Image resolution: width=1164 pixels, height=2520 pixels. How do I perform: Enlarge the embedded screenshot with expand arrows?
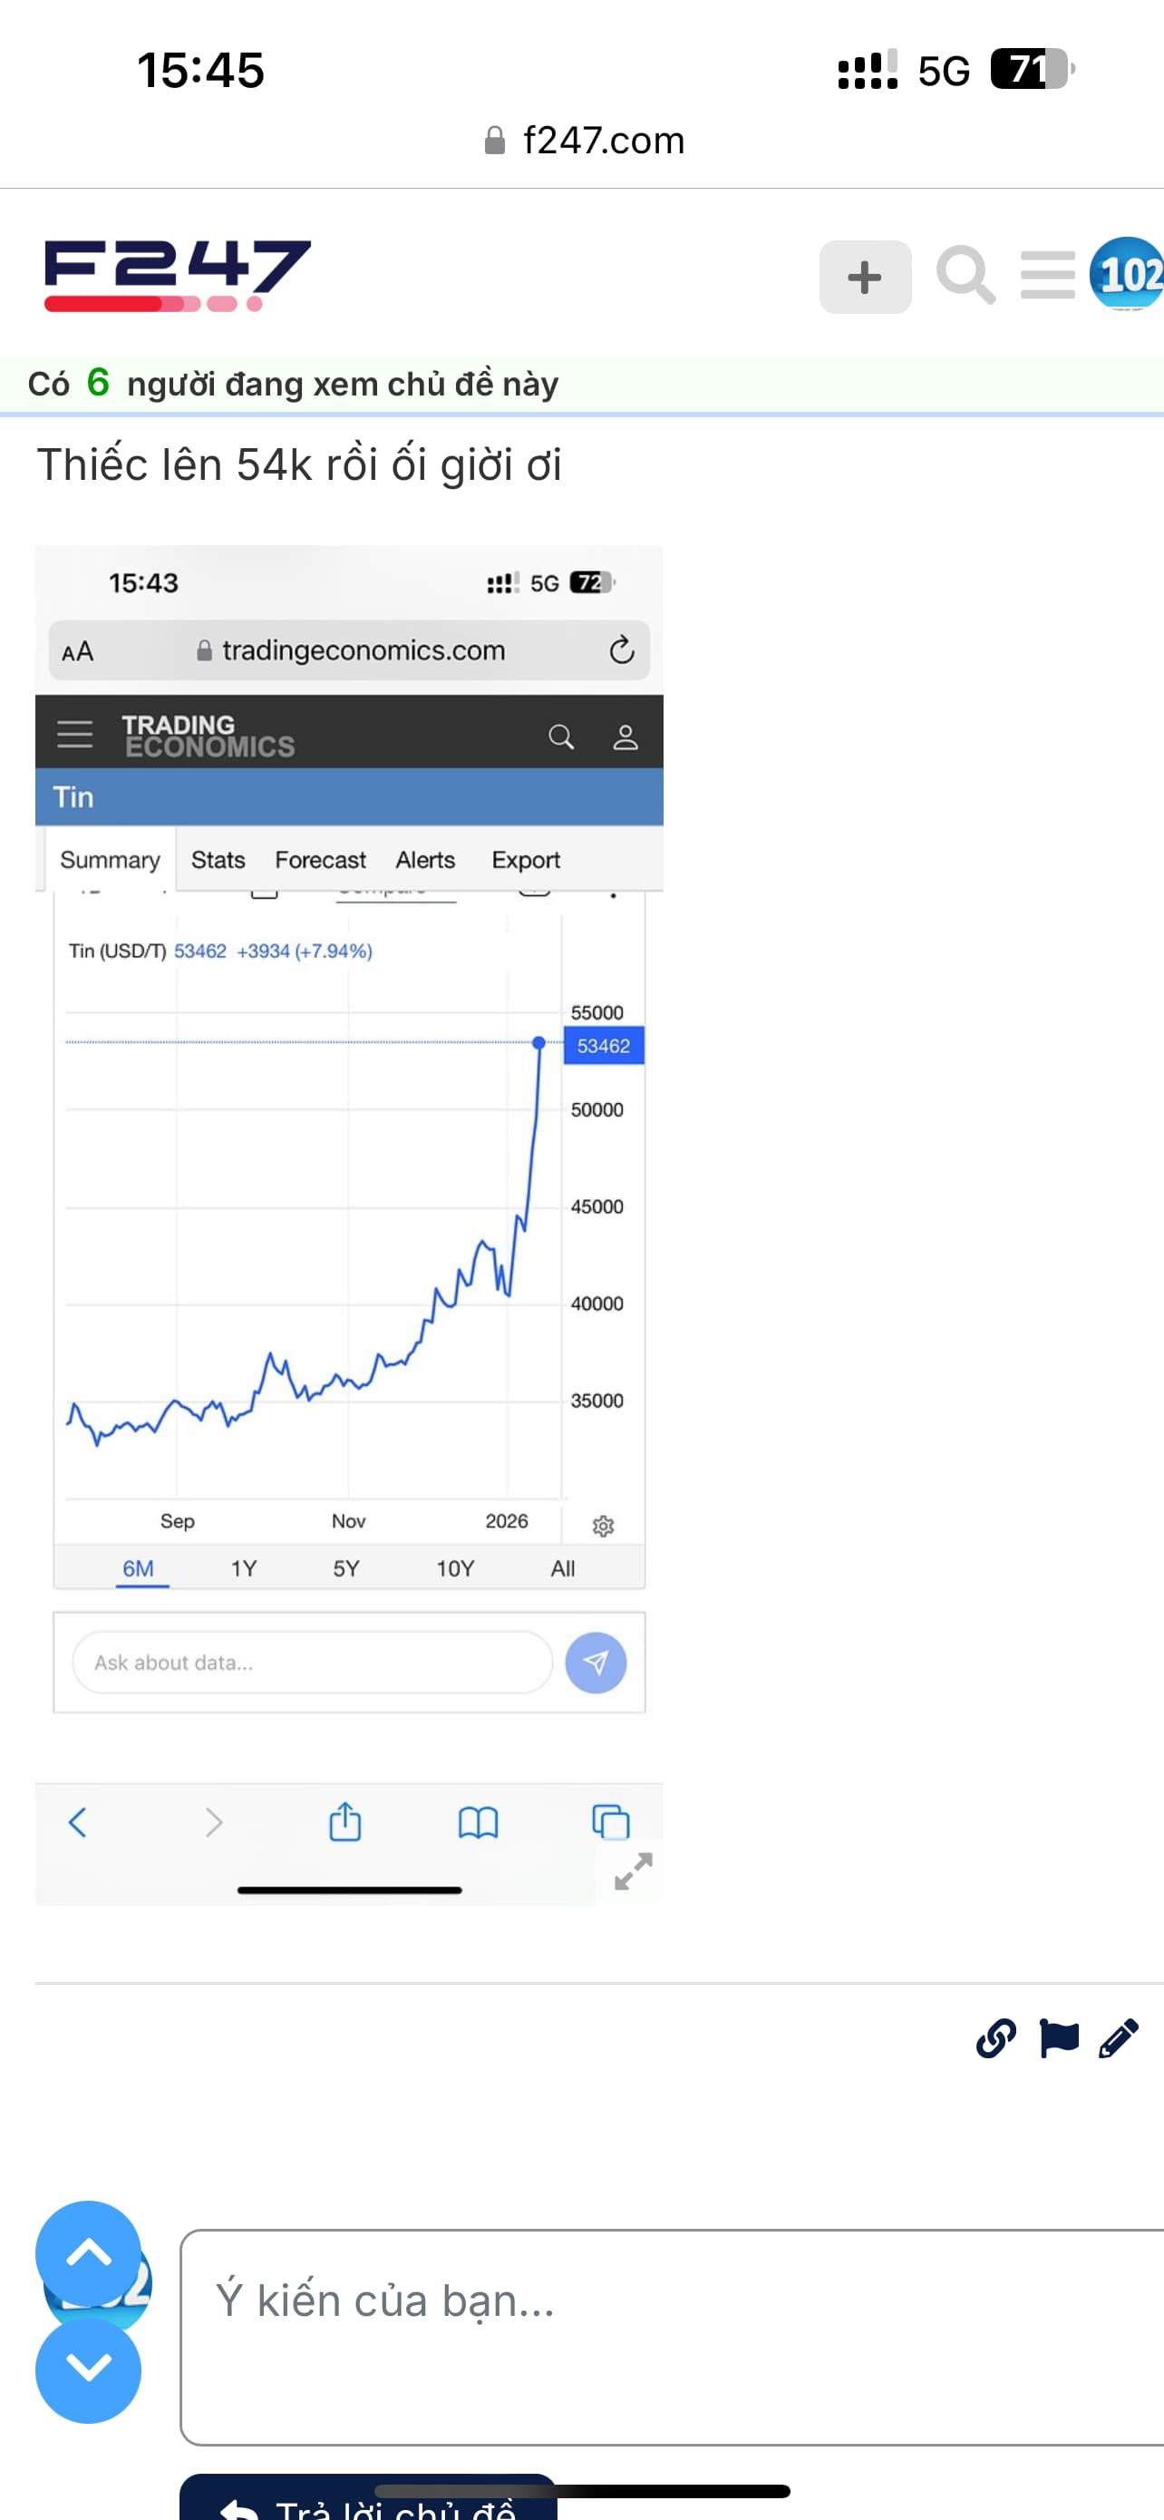[634, 1870]
